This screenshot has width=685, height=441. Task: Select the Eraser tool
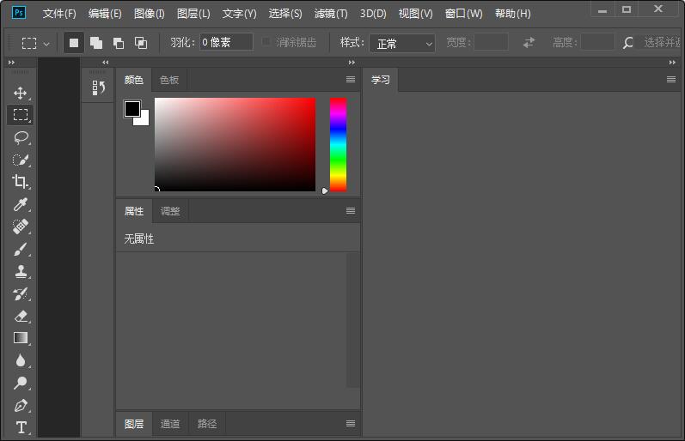click(21, 316)
